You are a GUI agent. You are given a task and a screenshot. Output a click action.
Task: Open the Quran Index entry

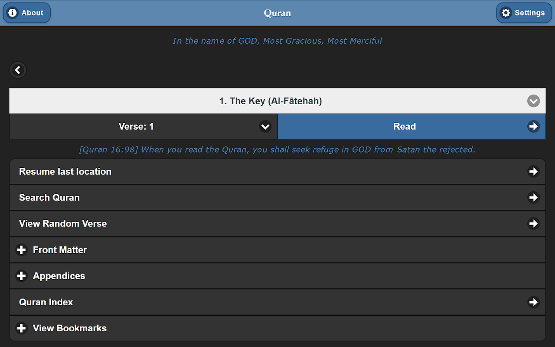(46, 302)
